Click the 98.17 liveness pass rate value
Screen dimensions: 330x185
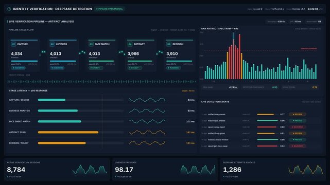(124, 170)
